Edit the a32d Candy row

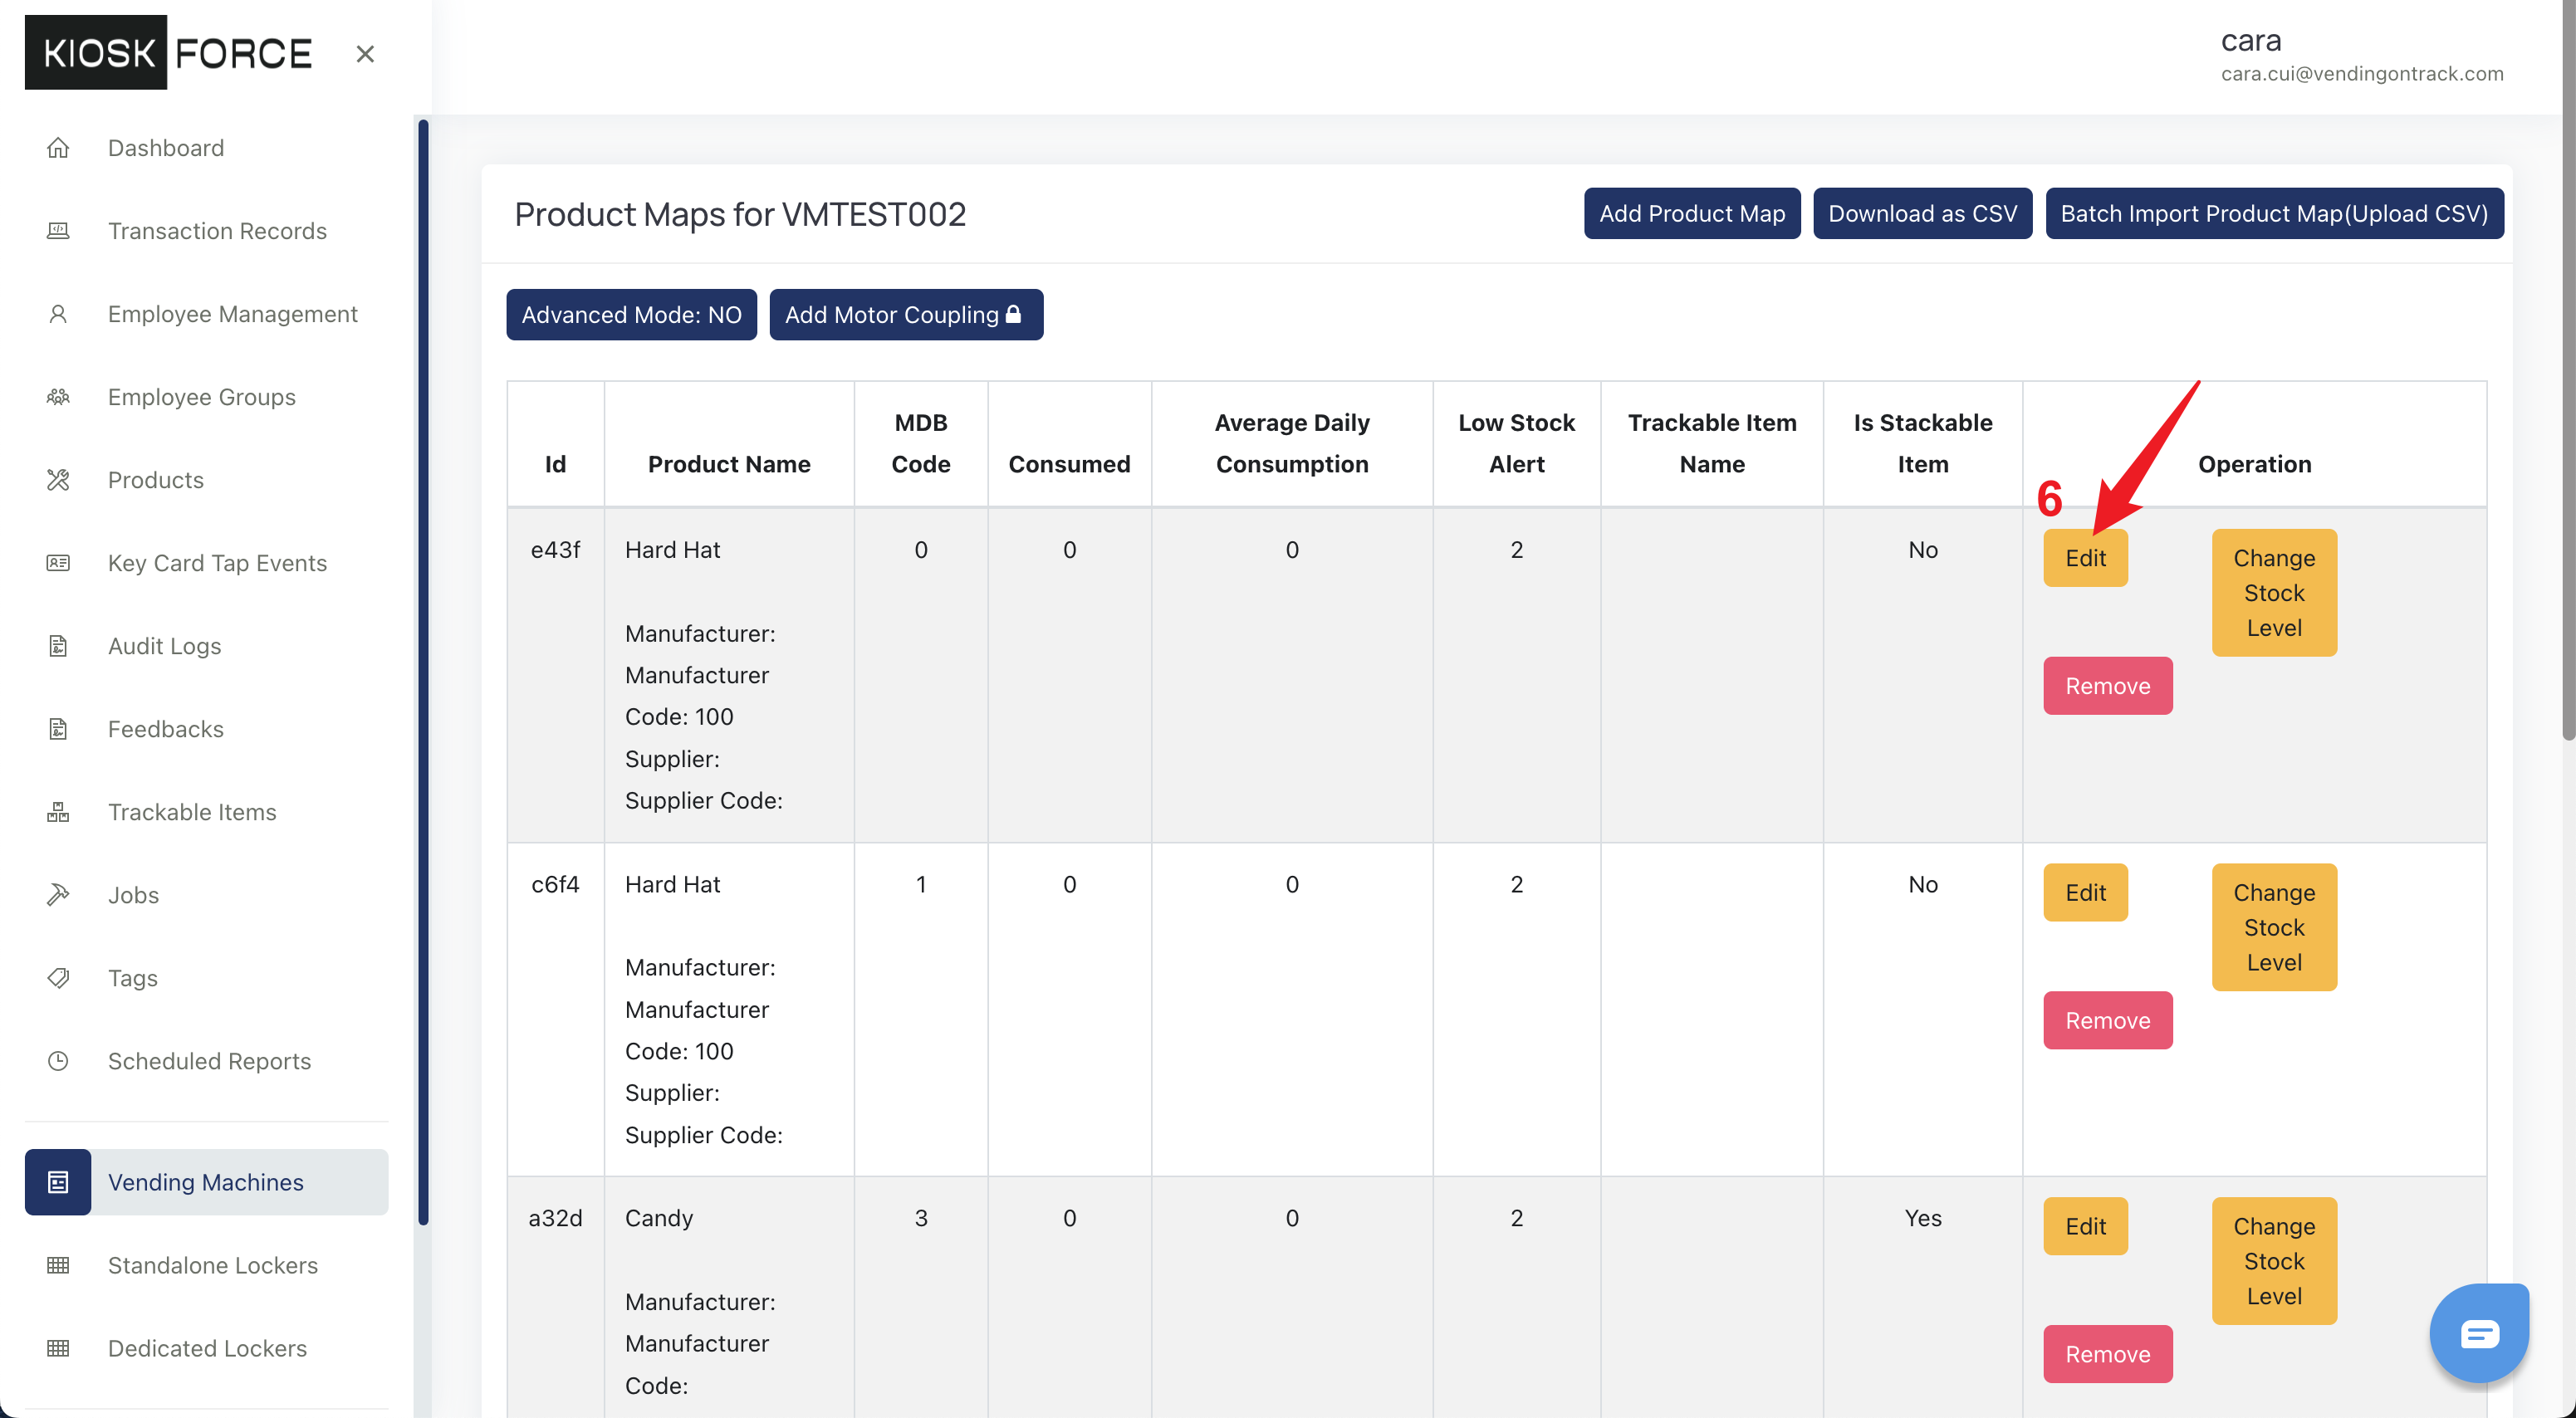(2085, 1226)
